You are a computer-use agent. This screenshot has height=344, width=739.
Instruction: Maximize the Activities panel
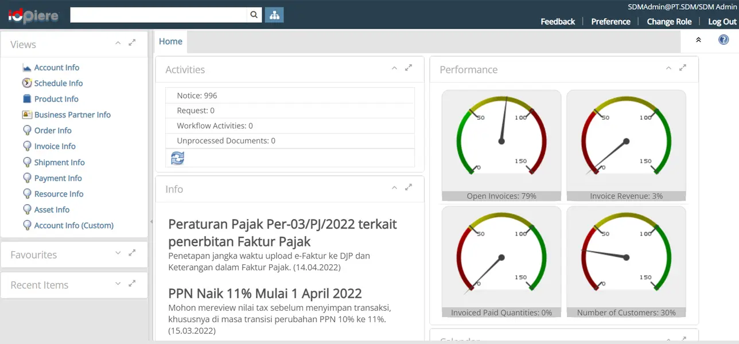(409, 68)
